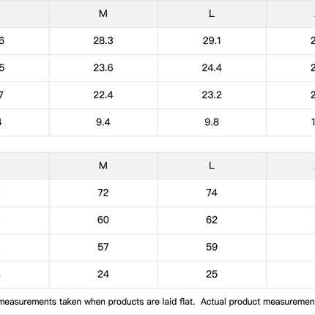Click the 22.4 value cell
This screenshot has height=315, width=315.
[x=103, y=95]
